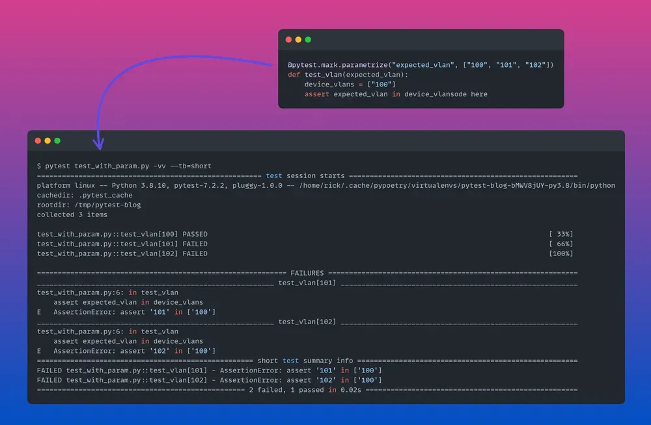
Task: Click the [100%] progress indicator
Action: click(x=561, y=253)
